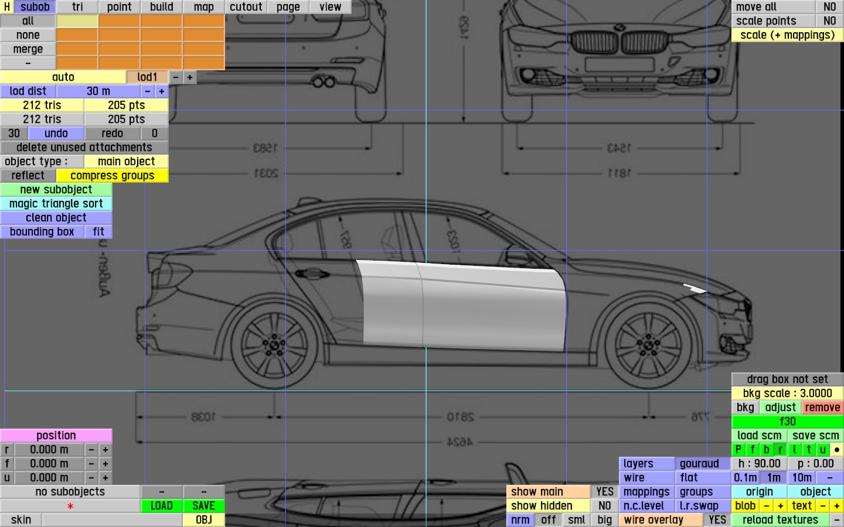The width and height of the screenshot is (844, 527).
Task: Switch to the point tab
Action: pyautogui.click(x=120, y=7)
